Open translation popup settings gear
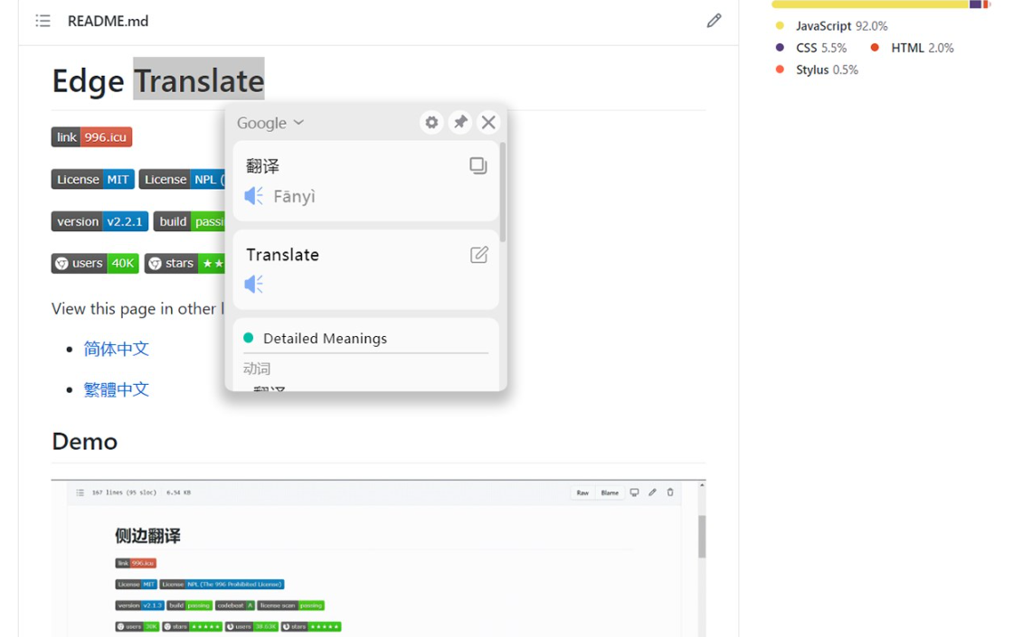The height and width of the screenshot is (637, 1013). 431,122
